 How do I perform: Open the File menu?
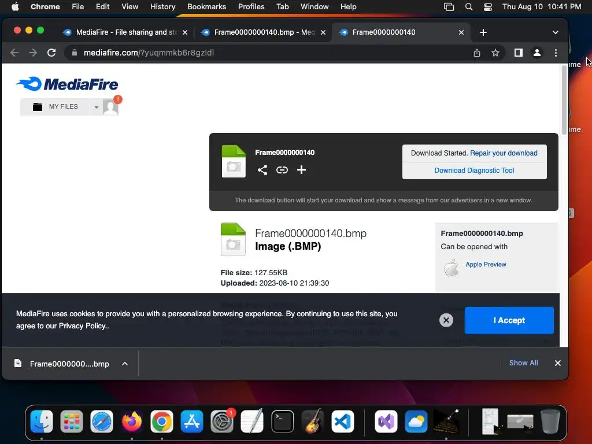[x=78, y=7]
